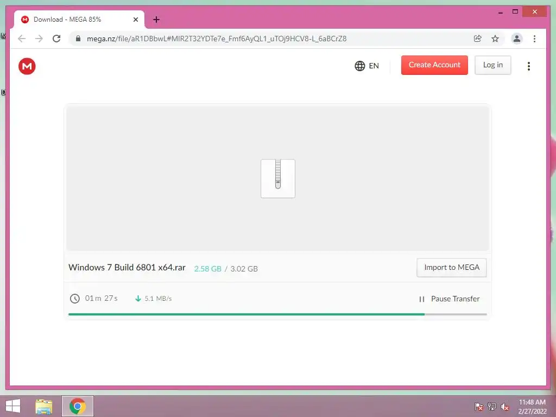Click the remaining time clock icon

pyautogui.click(x=74, y=299)
